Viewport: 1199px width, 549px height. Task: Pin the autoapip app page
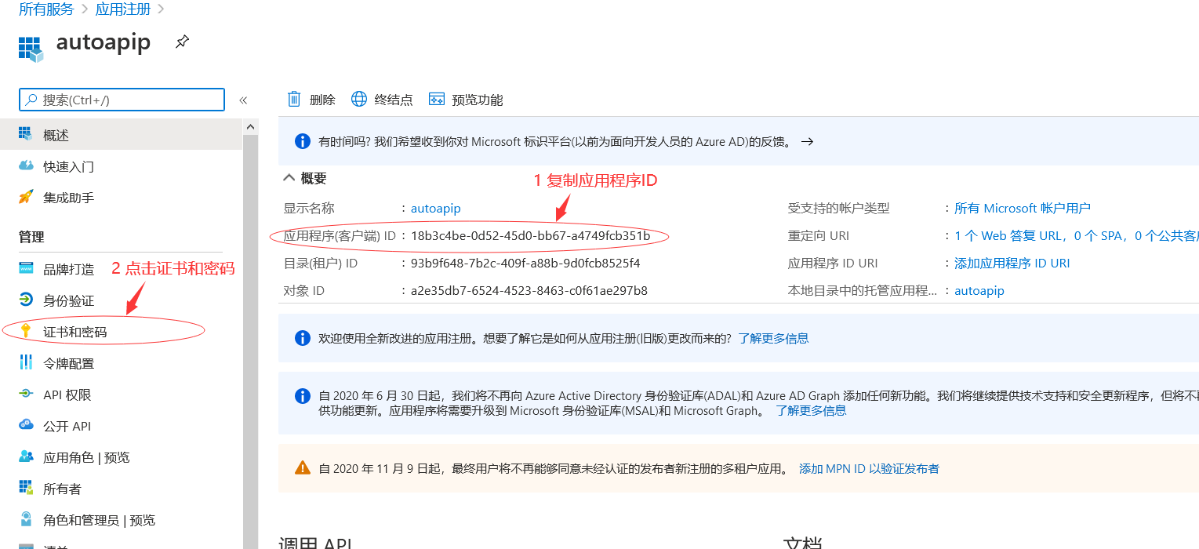click(182, 42)
